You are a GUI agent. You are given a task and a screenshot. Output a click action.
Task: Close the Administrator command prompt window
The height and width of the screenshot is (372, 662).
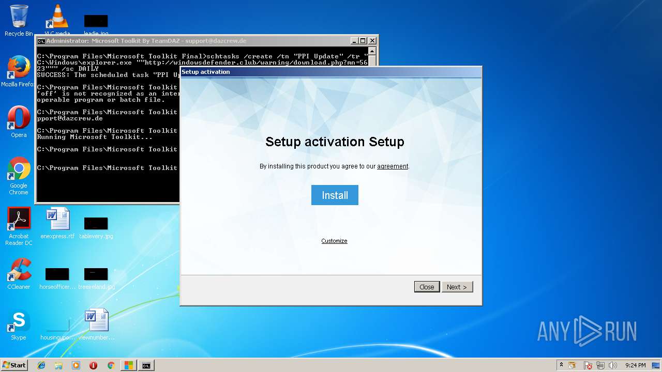pyautogui.click(x=371, y=41)
